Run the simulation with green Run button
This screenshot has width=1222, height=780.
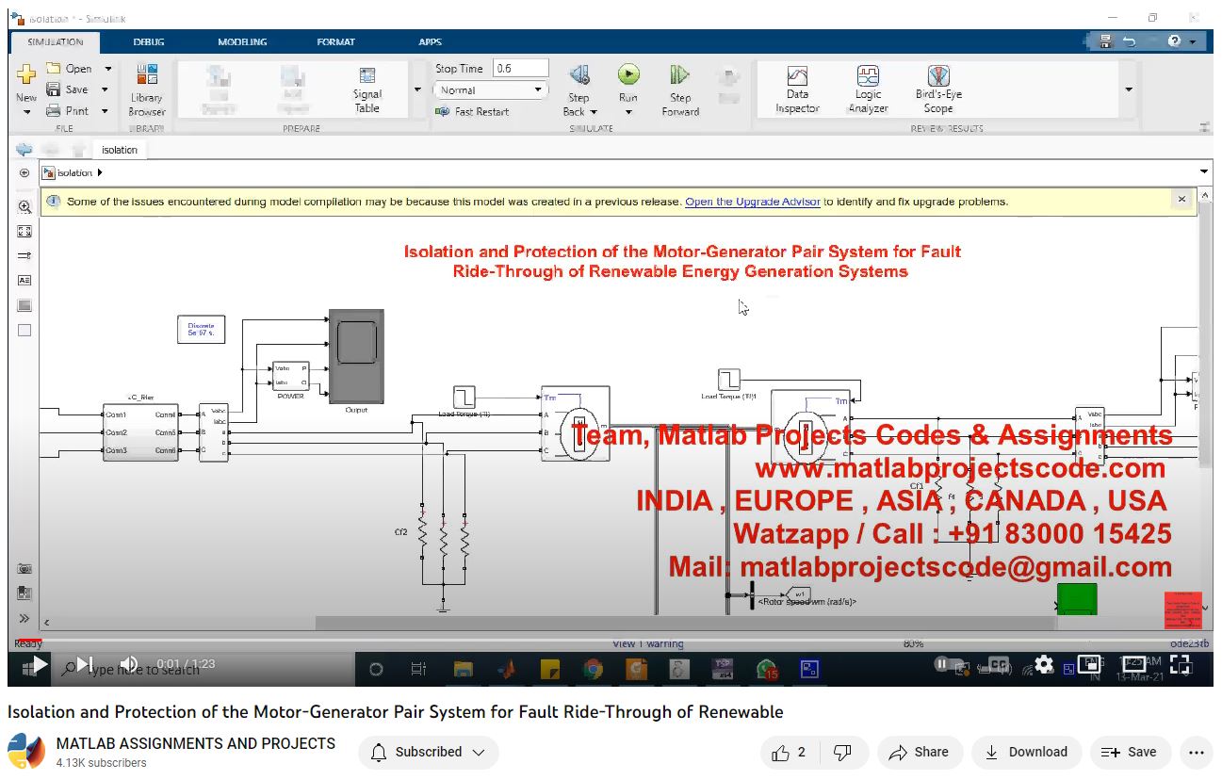click(628, 74)
